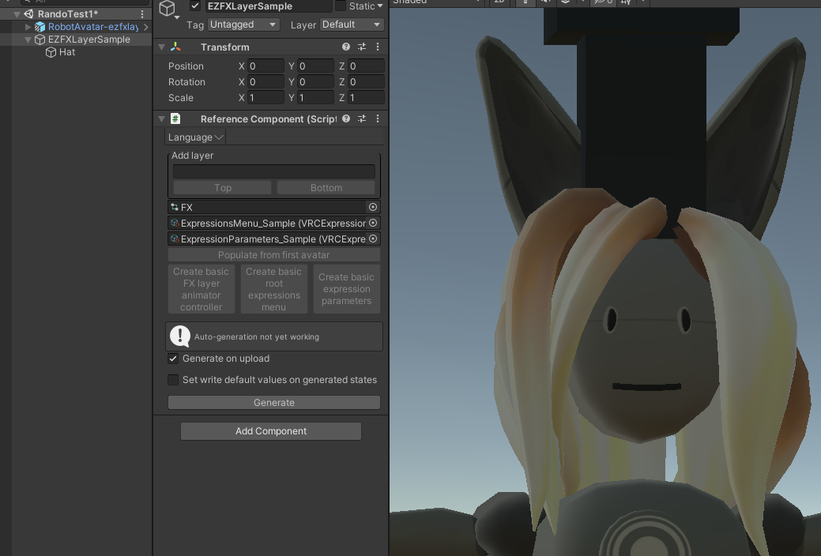Click the Top add-layer button

coord(223,187)
